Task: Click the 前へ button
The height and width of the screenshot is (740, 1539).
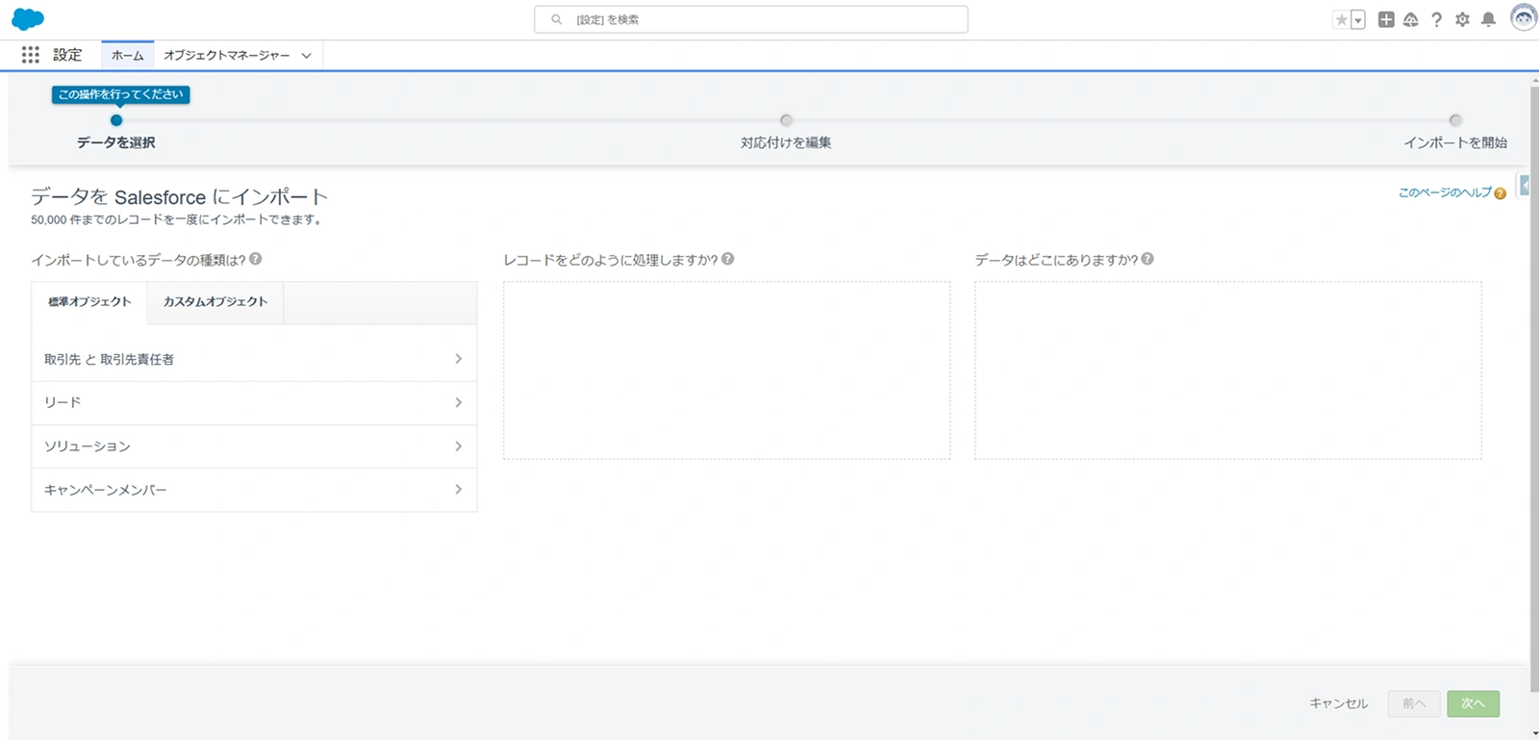Action: click(x=1414, y=703)
